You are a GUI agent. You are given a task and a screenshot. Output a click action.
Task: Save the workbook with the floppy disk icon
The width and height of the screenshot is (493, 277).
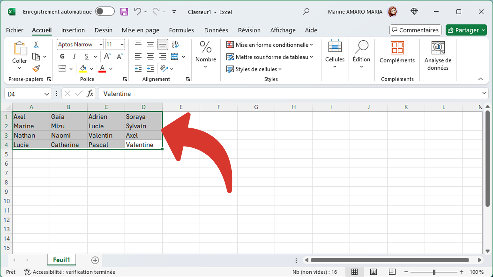point(124,11)
